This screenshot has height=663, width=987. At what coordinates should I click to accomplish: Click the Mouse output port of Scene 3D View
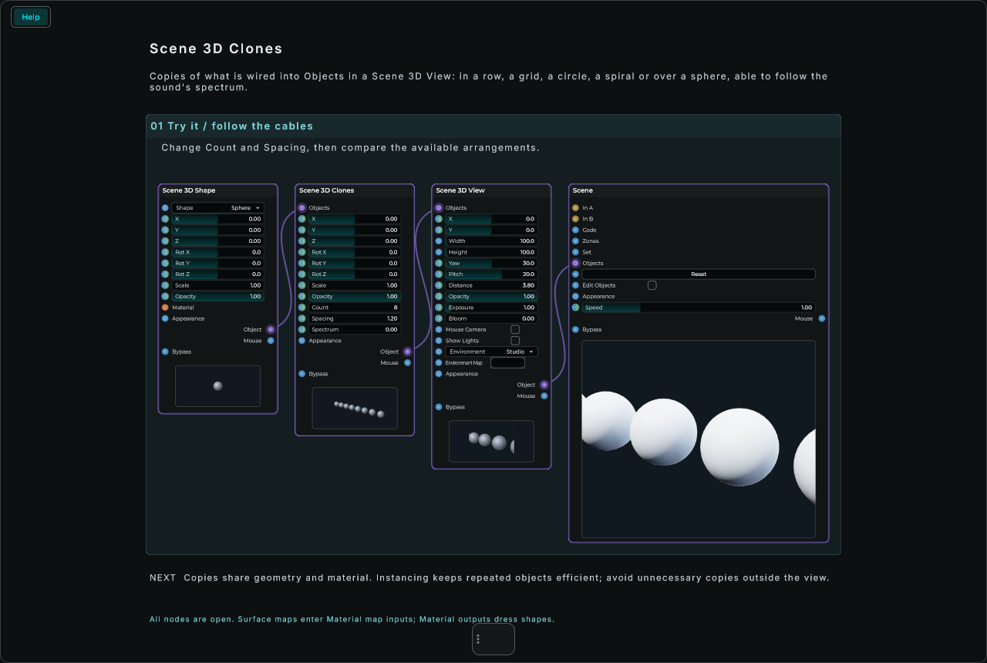(544, 395)
